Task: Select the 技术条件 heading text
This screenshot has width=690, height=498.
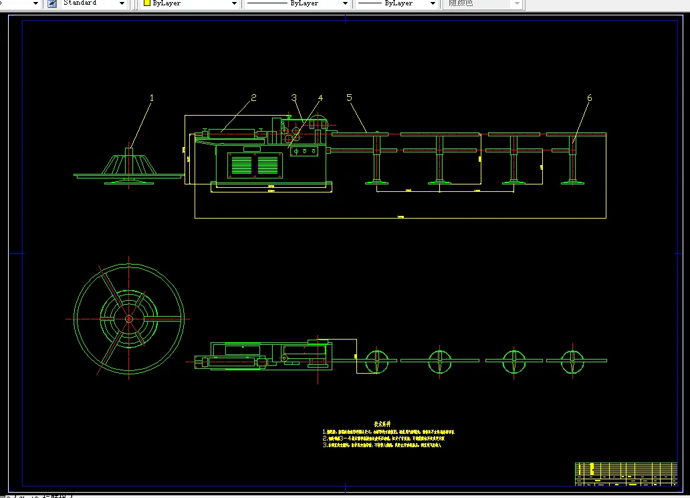Action: tap(382, 424)
